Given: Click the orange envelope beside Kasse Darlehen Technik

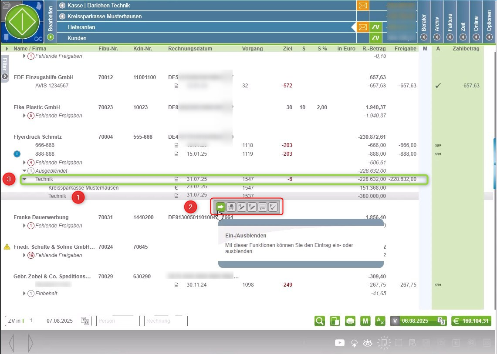Looking at the screenshot, I should click(362, 6).
